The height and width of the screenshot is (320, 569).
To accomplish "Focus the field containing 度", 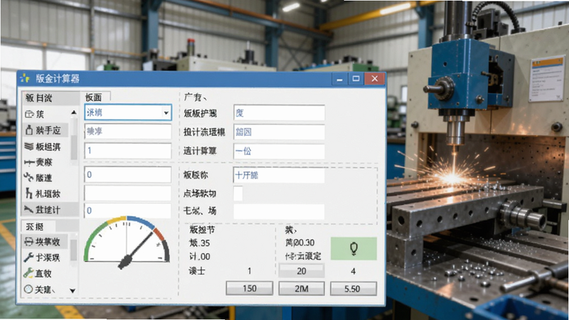I will pos(279,113).
